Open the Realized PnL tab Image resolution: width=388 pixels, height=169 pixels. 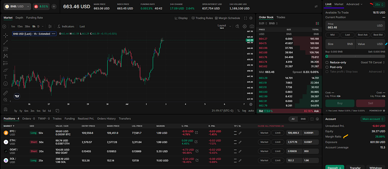(86, 119)
